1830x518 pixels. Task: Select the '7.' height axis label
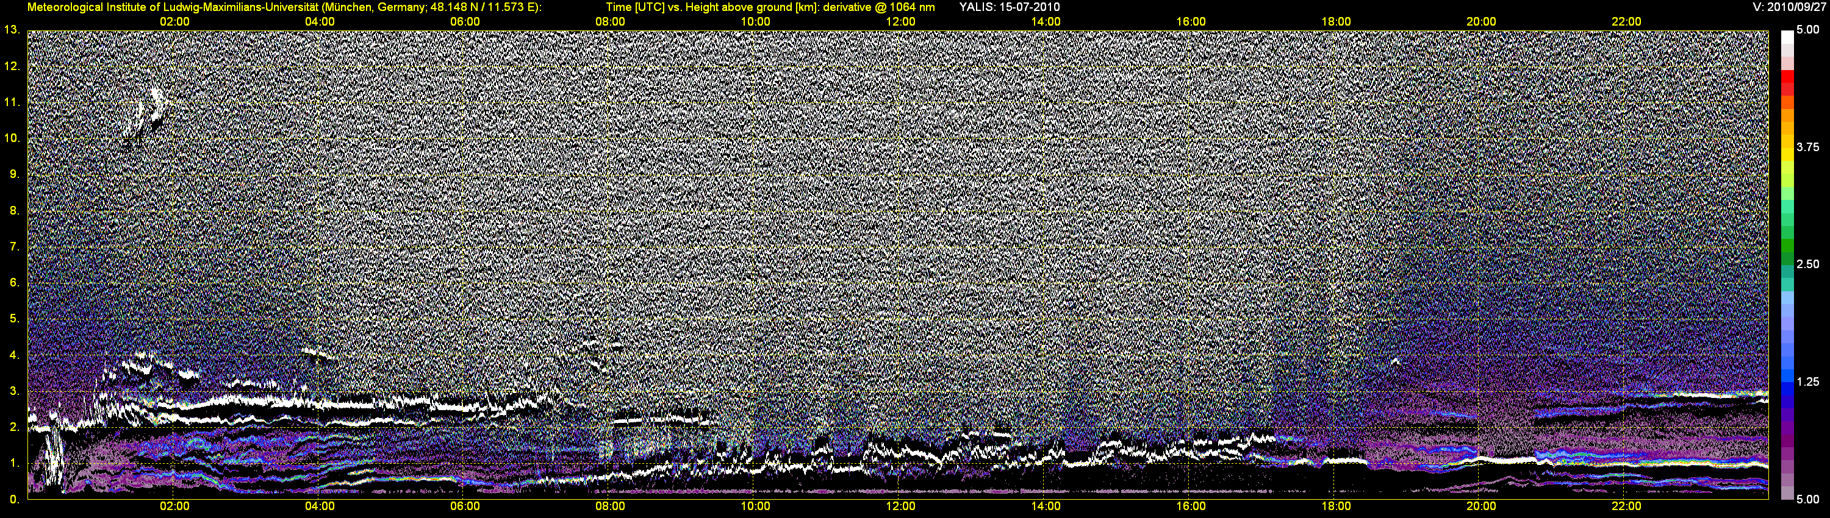click(x=14, y=246)
